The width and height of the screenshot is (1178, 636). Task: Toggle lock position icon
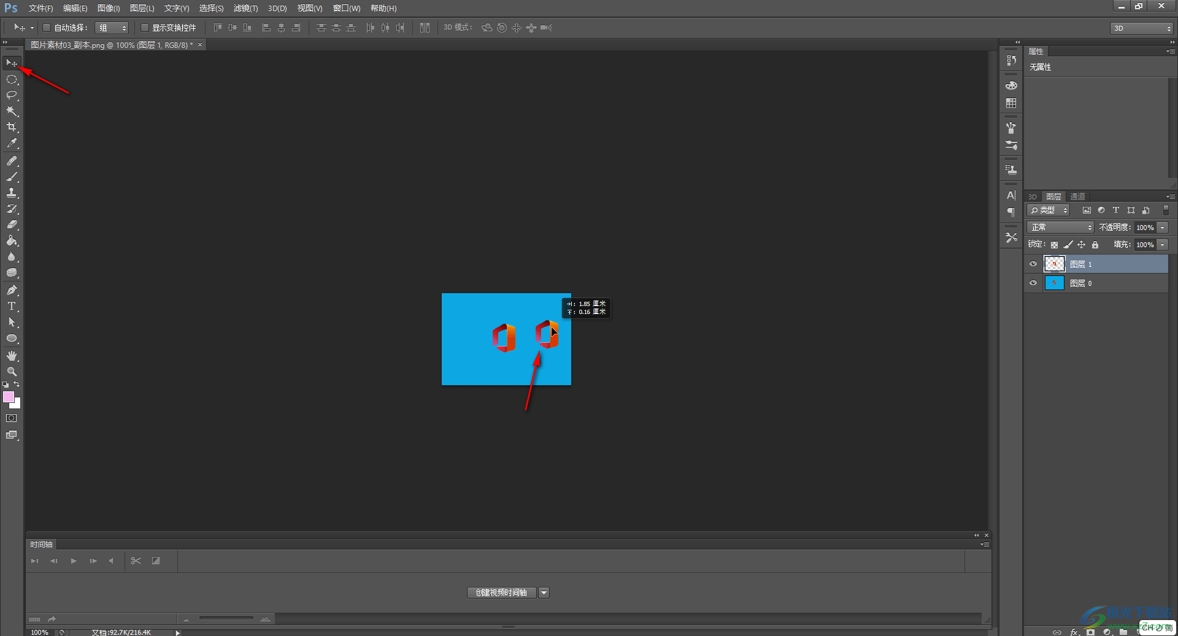coord(1082,245)
